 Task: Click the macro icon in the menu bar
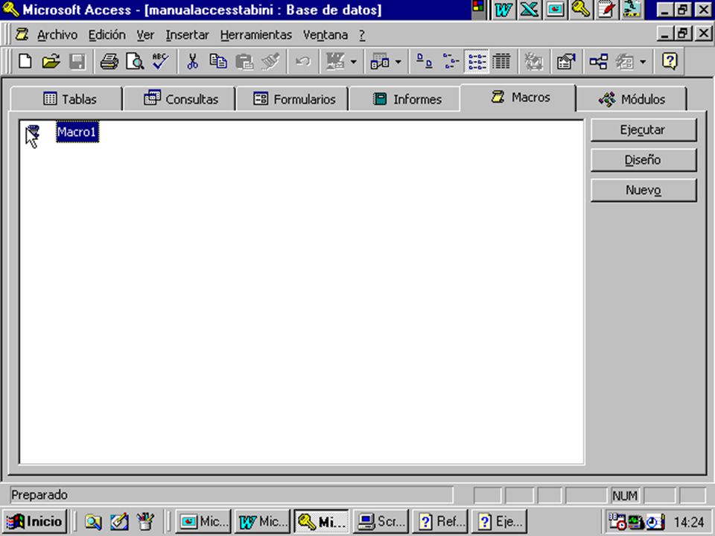pos(22,34)
